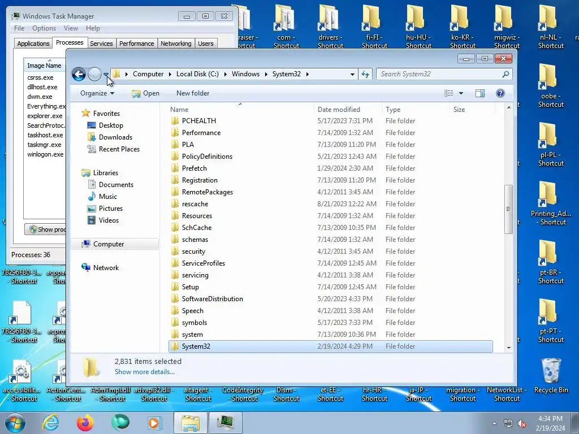Image resolution: width=579 pixels, height=434 pixels.
Task: Expand the breadcrumb arrow after System32
Action: click(x=307, y=74)
